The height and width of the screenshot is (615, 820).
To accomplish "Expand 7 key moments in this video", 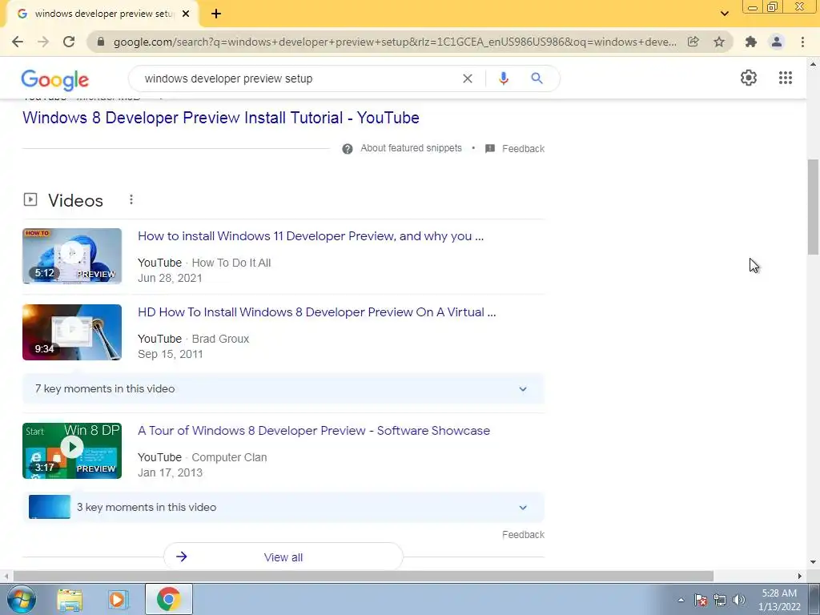I will tap(283, 389).
